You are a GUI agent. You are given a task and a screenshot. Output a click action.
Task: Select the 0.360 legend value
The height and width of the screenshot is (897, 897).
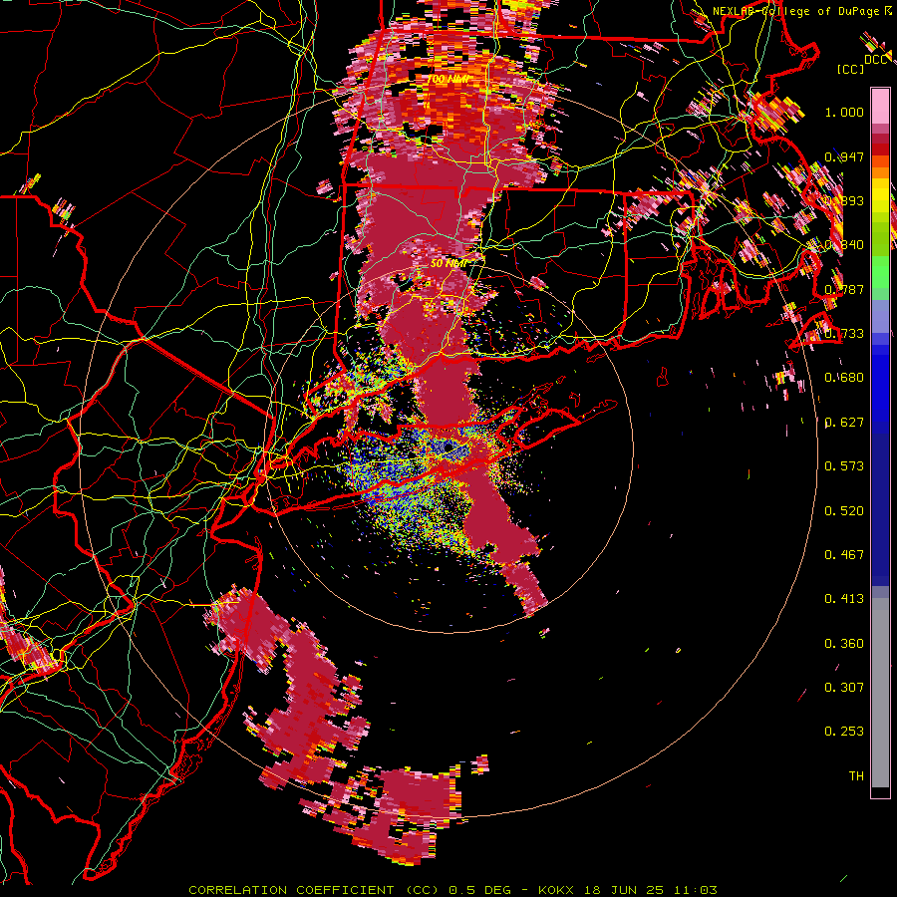[x=844, y=644]
